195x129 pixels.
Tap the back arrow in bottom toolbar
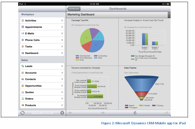[x=70, y=113]
